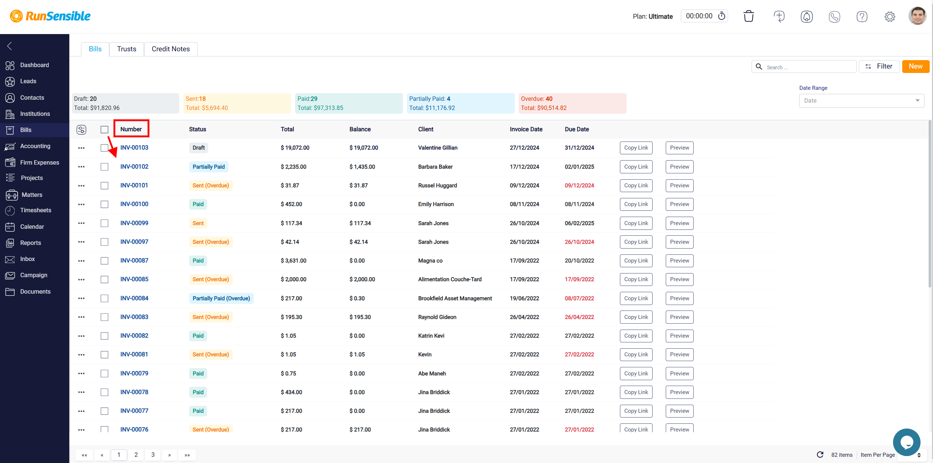Click the column customization icon left of Number
The height and width of the screenshot is (463, 933).
tap(81, 129)
